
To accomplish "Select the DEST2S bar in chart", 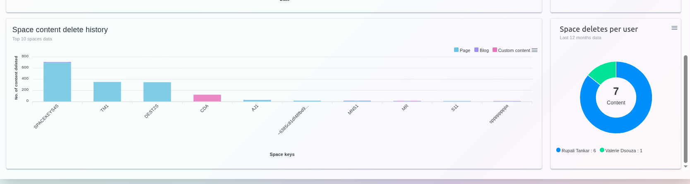I will pyautogui.click(x=157, y=92).
